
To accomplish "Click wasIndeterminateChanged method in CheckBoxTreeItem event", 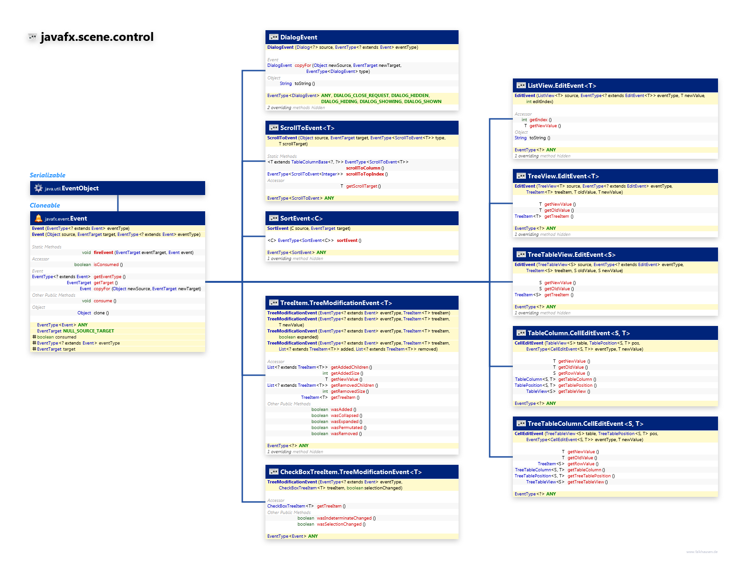I will point(344,518).
